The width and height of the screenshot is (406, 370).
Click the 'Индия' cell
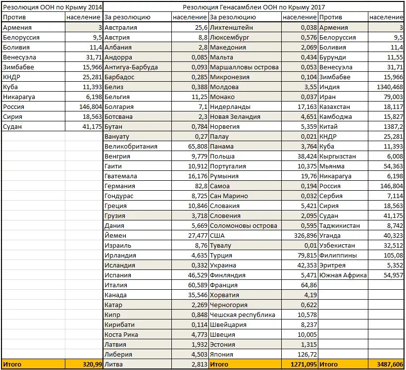click(x=343, y=87)
